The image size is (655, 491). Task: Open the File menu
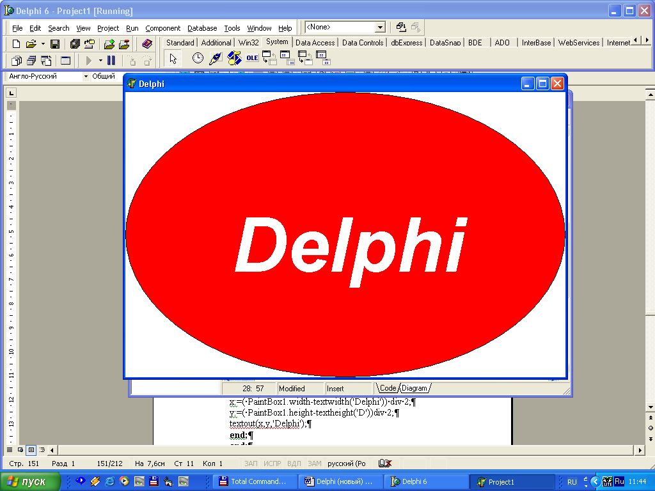(17, 28)
